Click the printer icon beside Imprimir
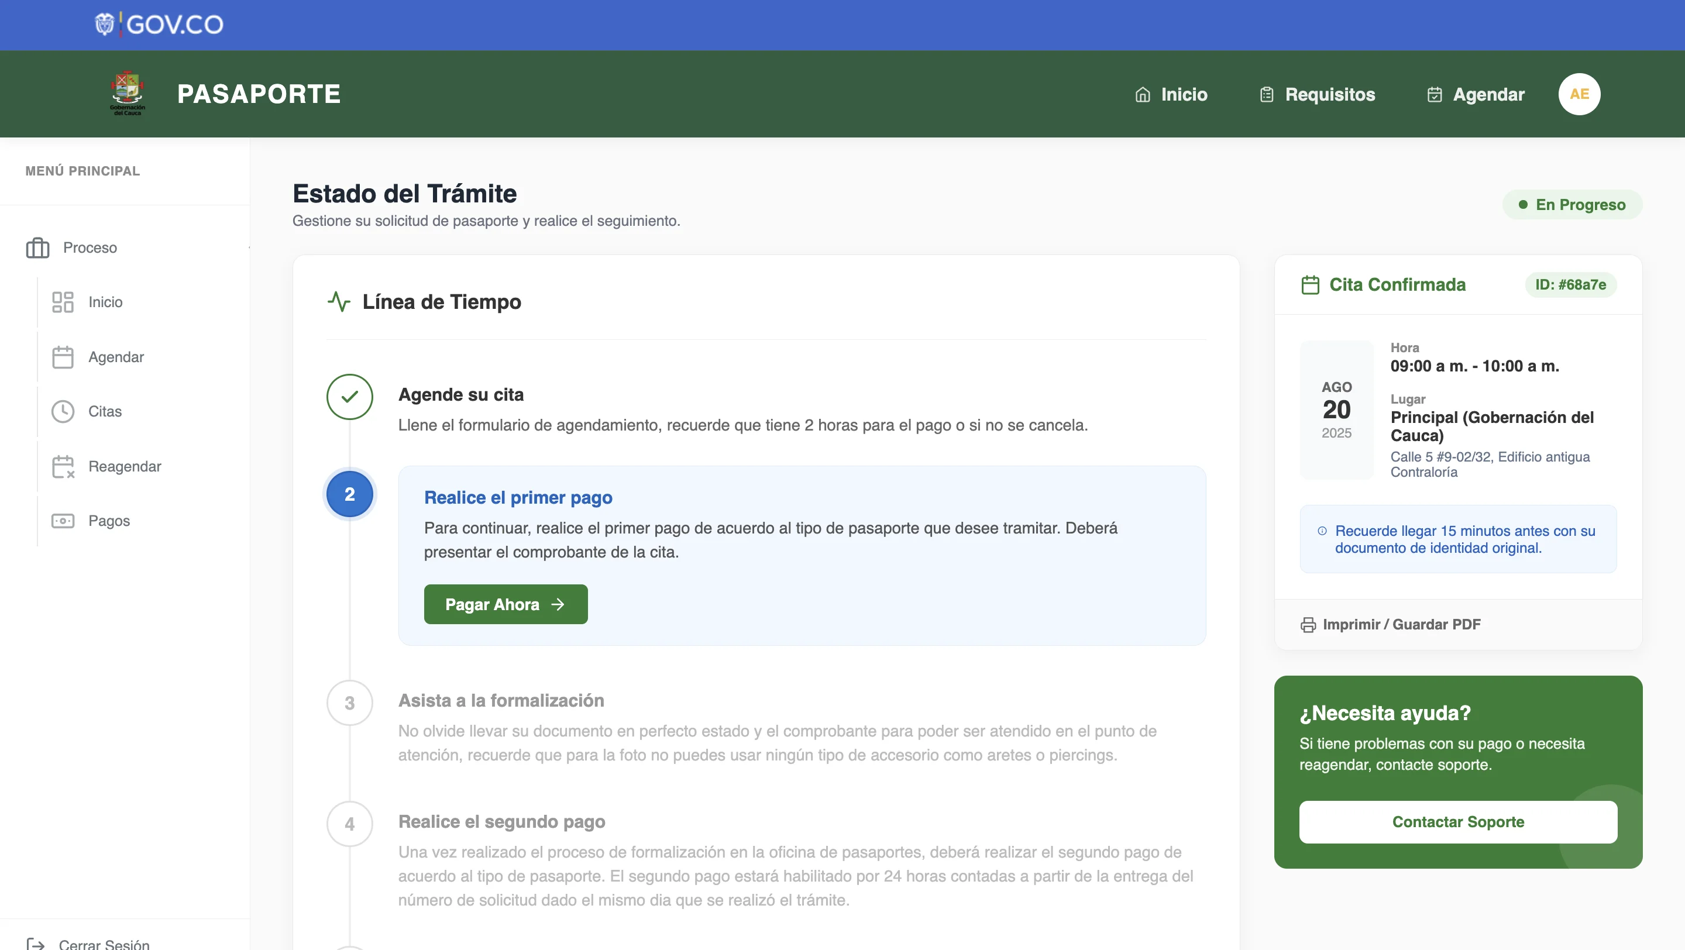 [1308, 624]
